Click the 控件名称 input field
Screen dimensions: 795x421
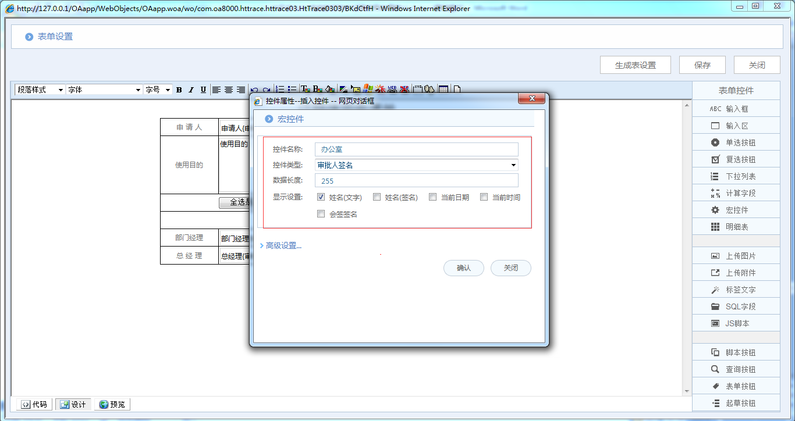click(416, 149)
